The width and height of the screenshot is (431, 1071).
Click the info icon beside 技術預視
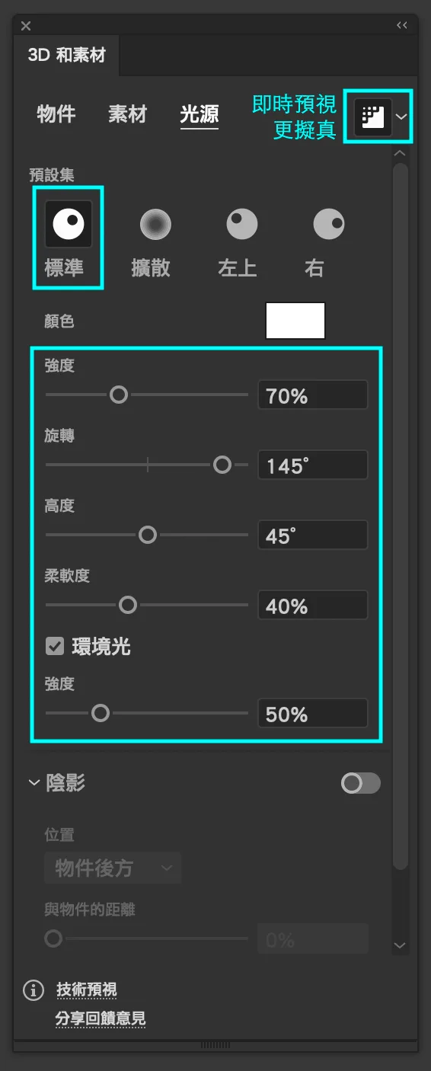[x=34, y=990]
